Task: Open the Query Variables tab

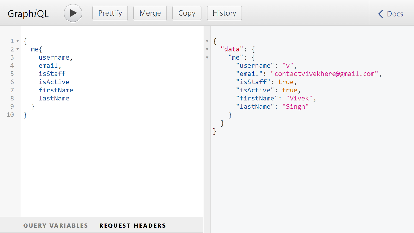Action: point(55,225)
